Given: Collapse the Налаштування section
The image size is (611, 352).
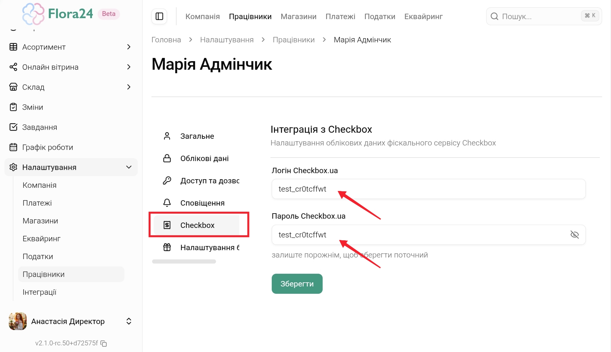Looking at the screenshot, I should pyautogui.click(x=129, y=167).
